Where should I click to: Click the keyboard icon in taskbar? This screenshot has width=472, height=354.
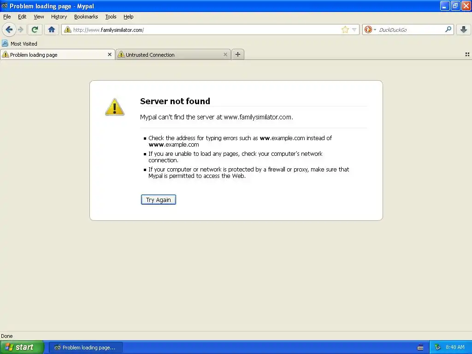click(420, 348)
